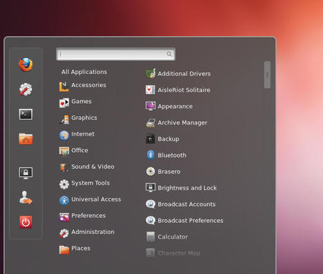Click the AisleRiot Solitaire cards icon
This screenshot has width=323, height=274.
tap(150, 90)
